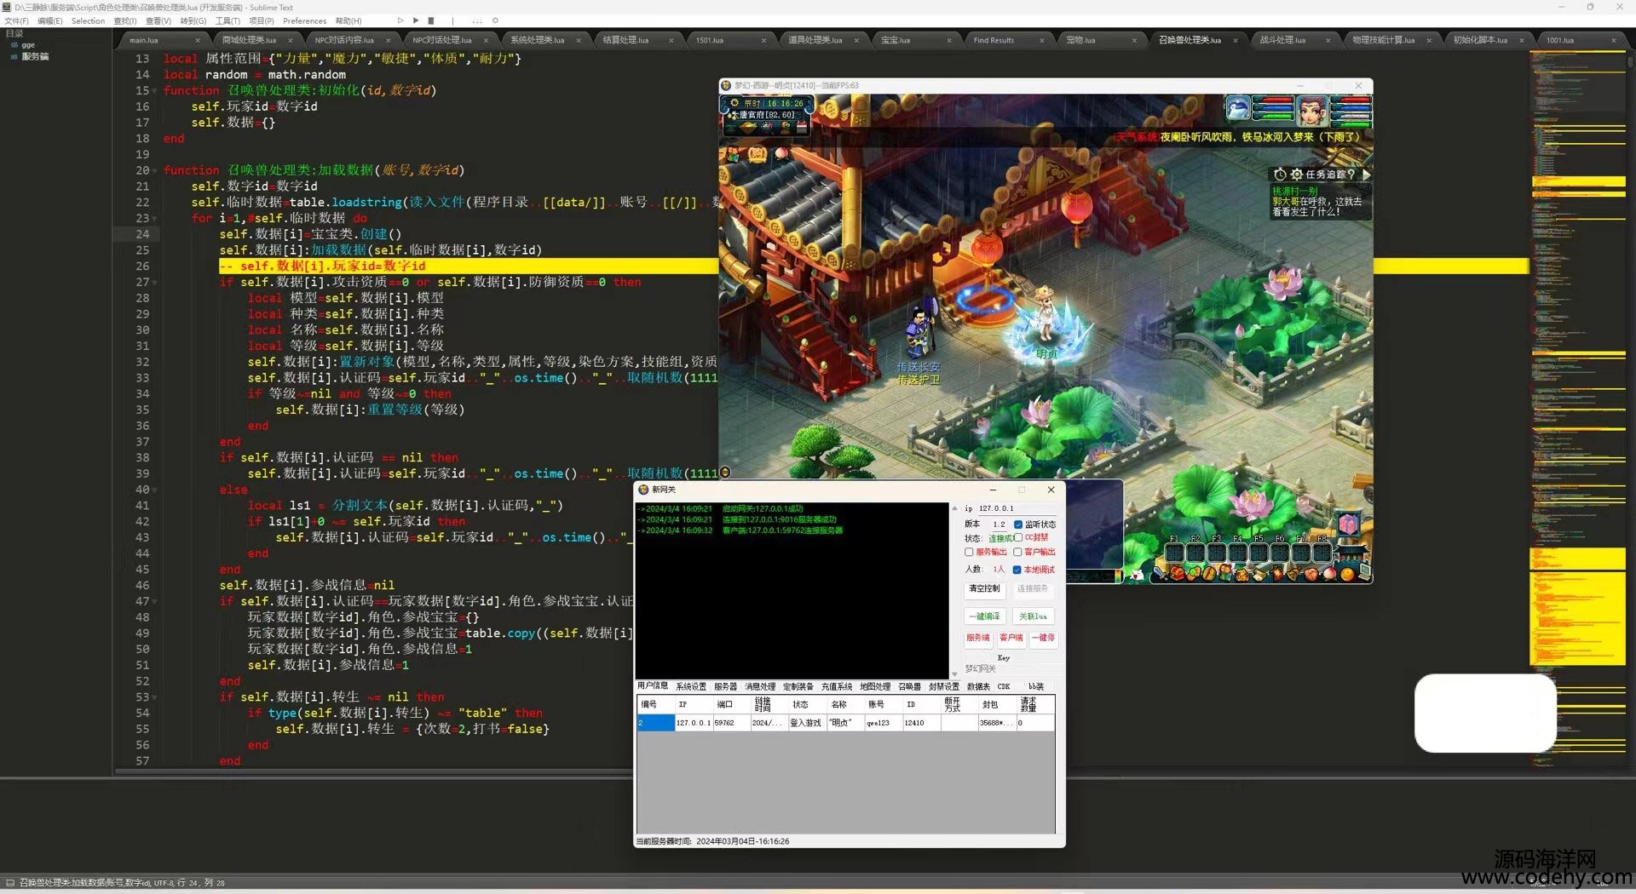Click the sword attack icon in game toolbar
The width and height of the screenshot is (1636, 894).
coord(1161,575)
